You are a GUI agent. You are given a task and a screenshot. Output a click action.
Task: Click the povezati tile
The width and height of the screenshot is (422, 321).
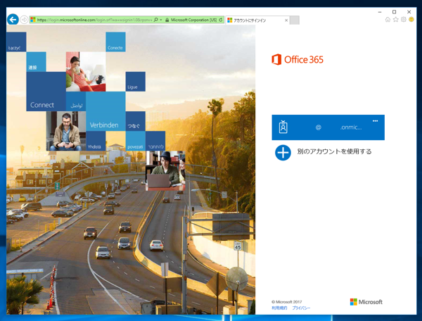pos(135,141)
